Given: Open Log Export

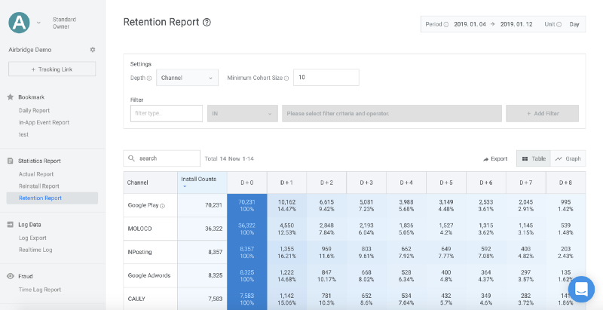Looking at the screenshot, I should [x=32, y=238].
